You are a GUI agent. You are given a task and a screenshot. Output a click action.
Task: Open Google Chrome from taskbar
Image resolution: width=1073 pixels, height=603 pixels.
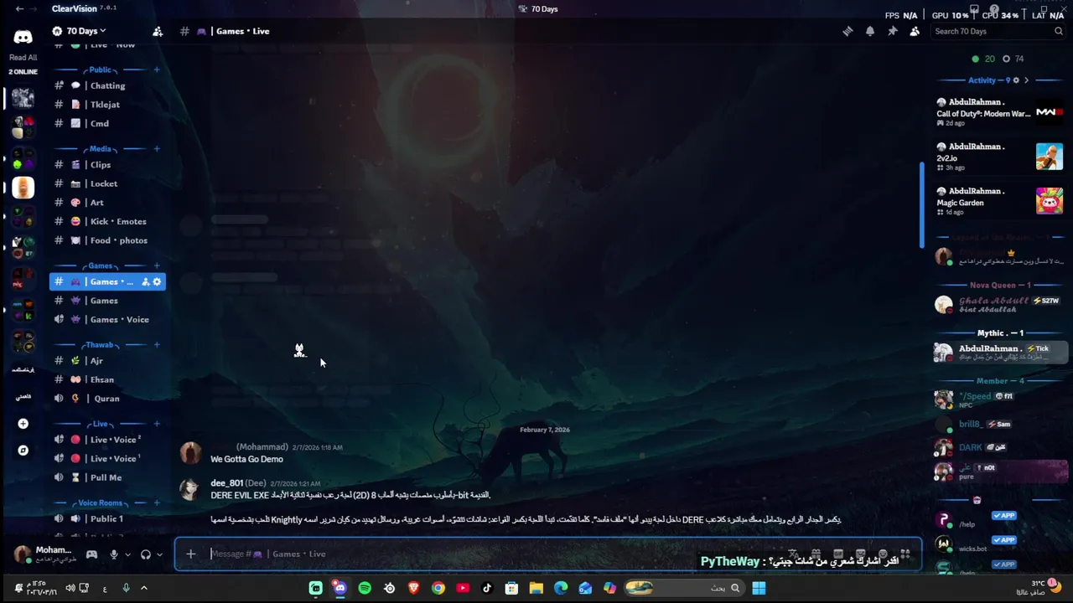438,588
